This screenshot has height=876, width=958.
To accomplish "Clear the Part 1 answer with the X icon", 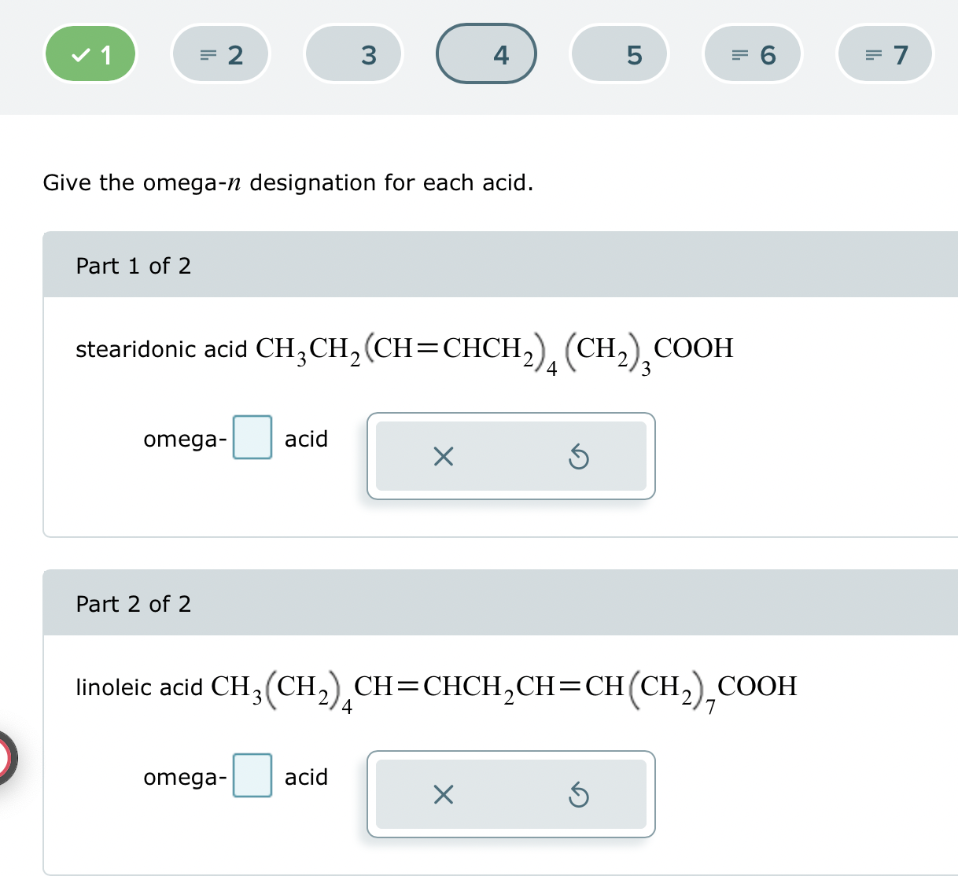I will click(442, 456).
